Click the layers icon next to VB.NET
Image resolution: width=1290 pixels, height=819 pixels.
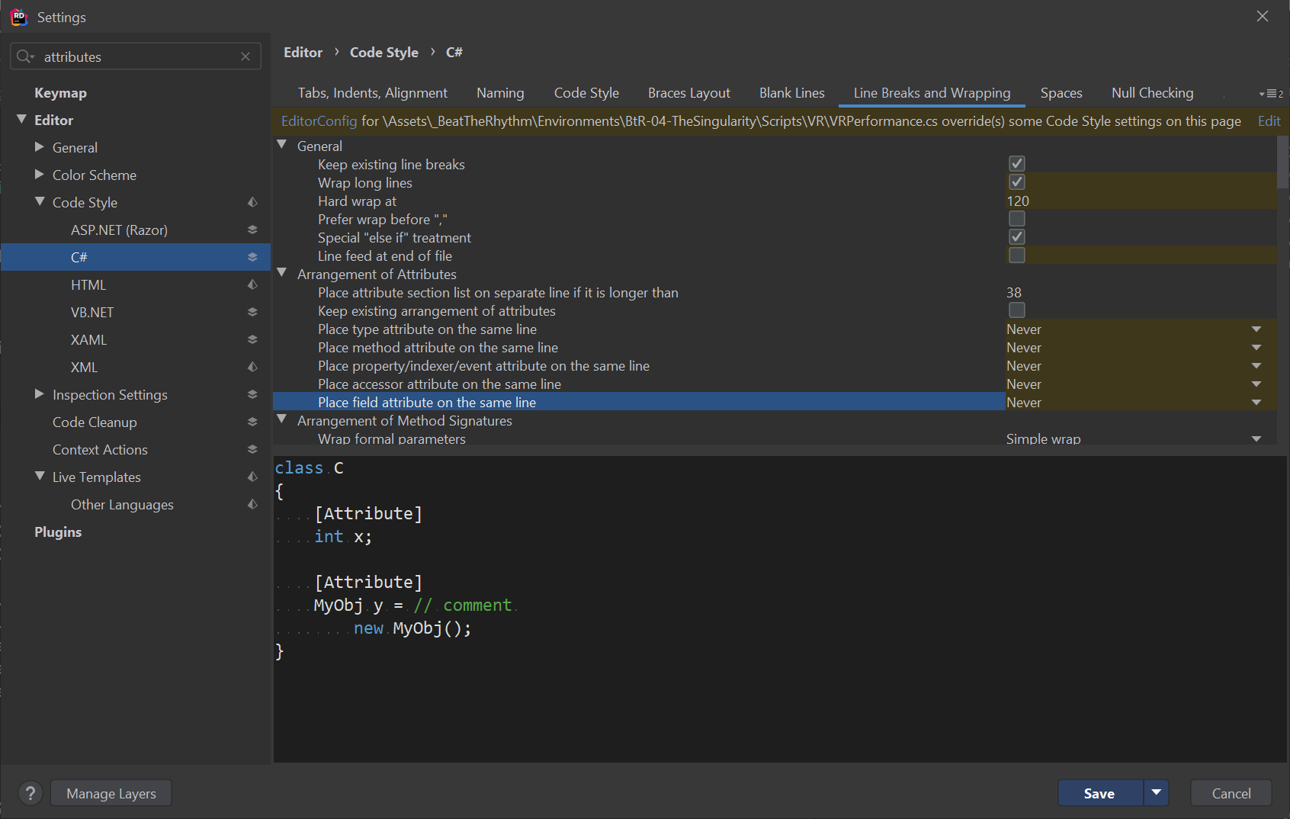[252, 312]
